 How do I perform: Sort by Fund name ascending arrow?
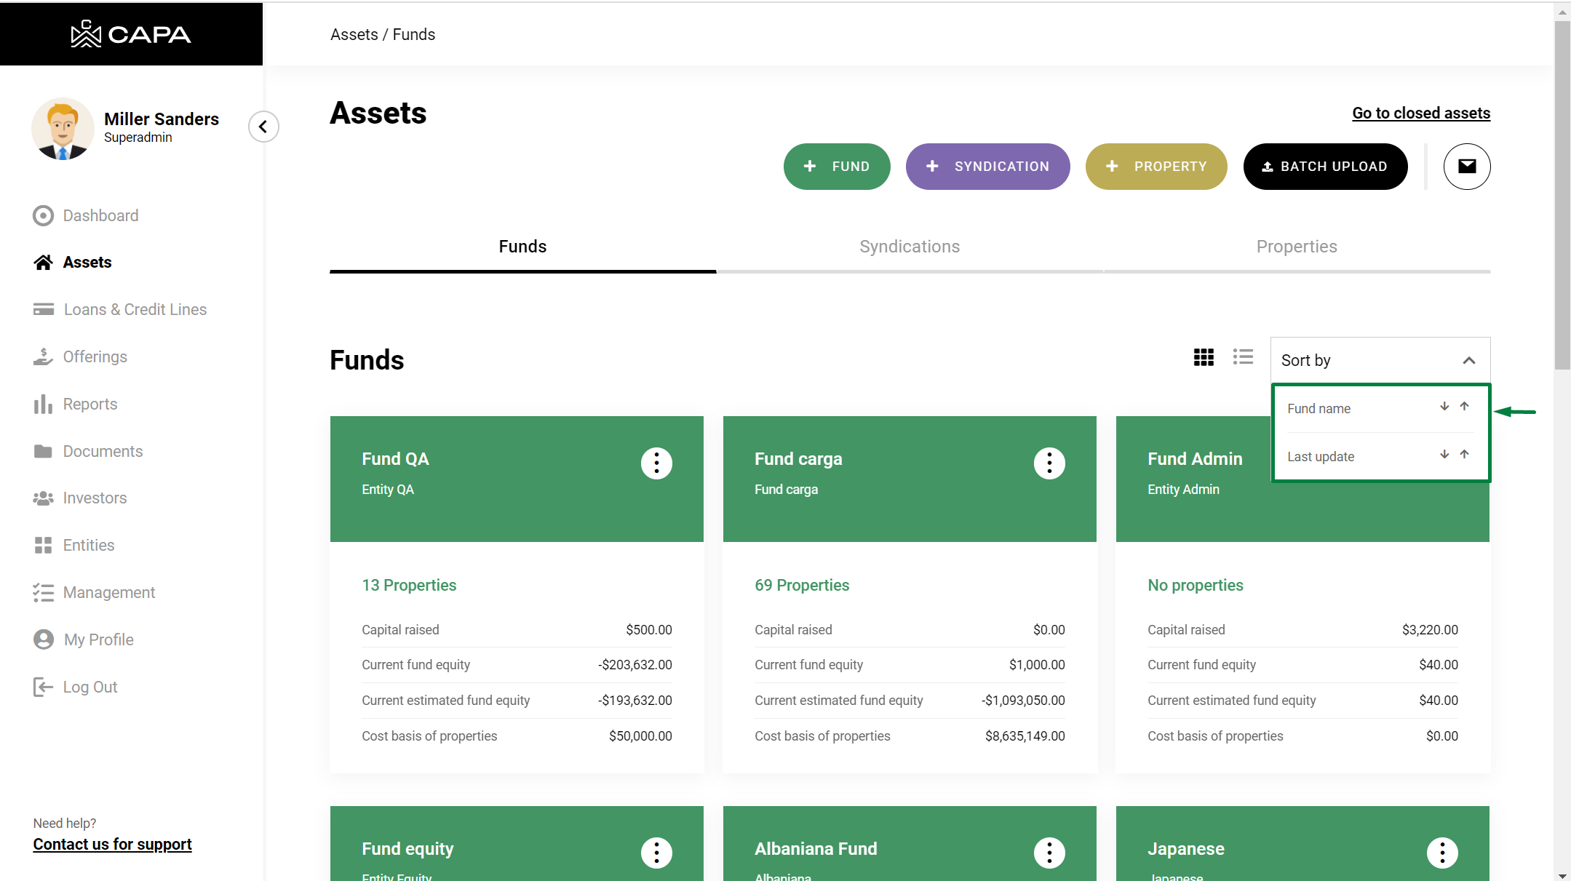point(1464,407)
